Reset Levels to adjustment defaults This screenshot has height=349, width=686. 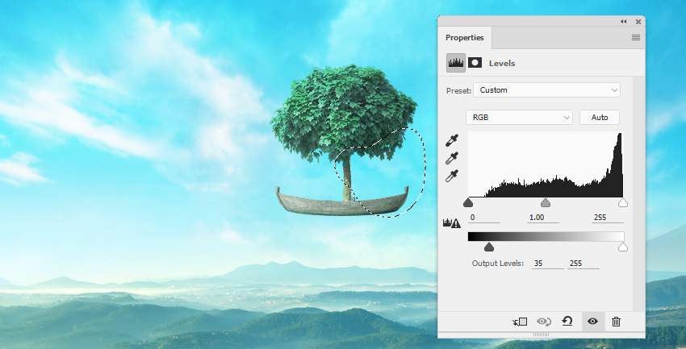pos(567,322)
